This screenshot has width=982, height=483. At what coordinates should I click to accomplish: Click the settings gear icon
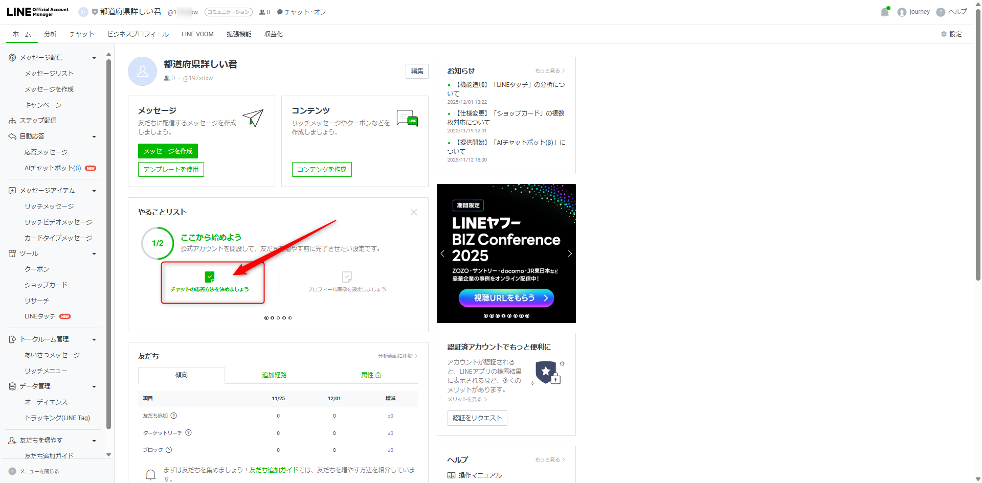tap(944, 34)
